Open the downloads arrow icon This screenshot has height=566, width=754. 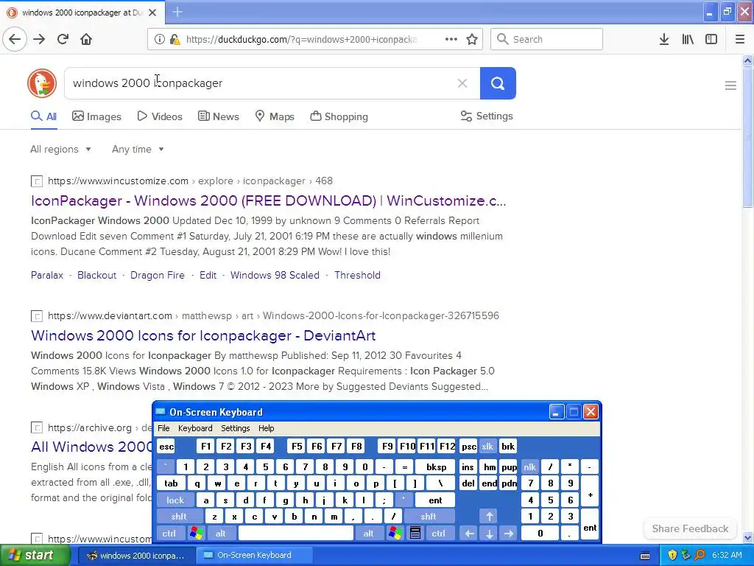click(664, 39)
